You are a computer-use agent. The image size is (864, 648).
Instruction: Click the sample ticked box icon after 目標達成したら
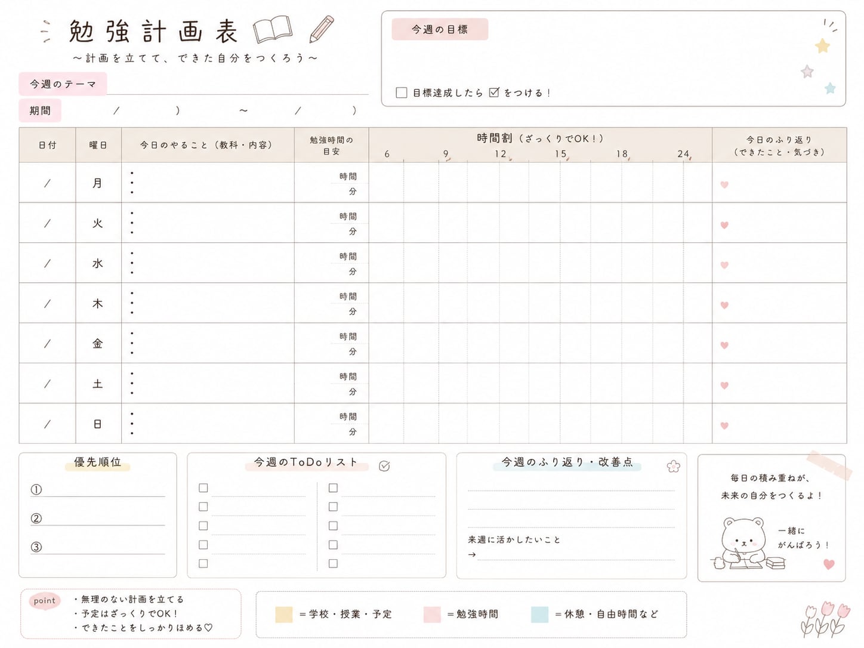(494, 92)
